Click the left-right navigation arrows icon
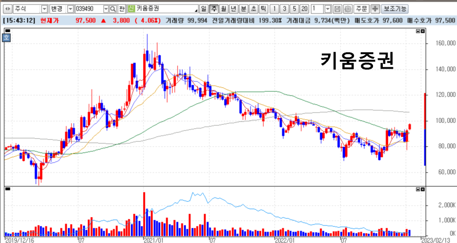457x243 pixels. [8, 9]
